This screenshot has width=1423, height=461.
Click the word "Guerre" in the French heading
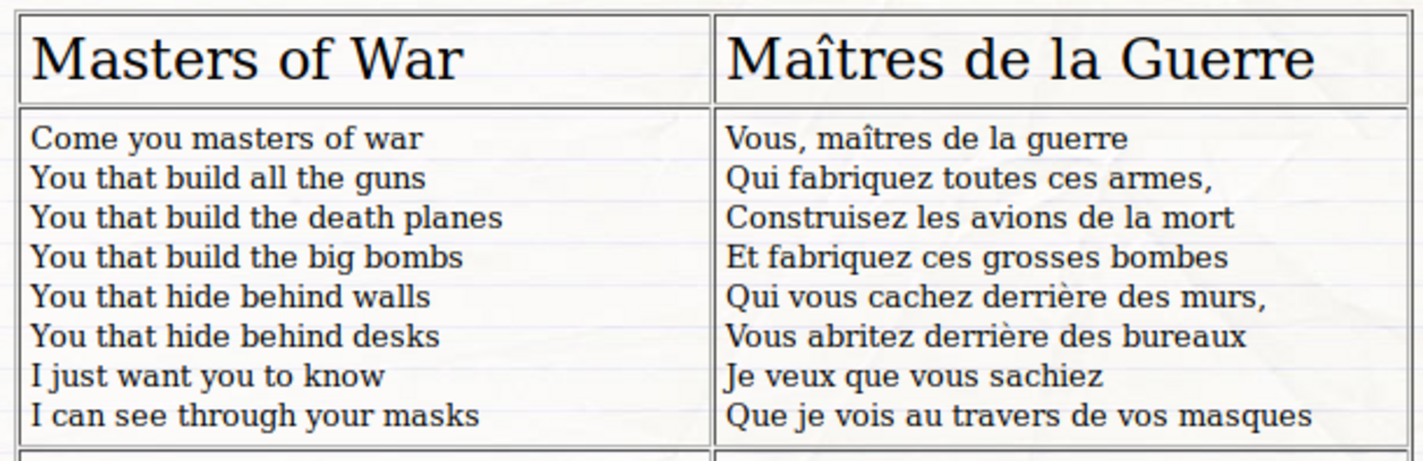click(1217, 59)
